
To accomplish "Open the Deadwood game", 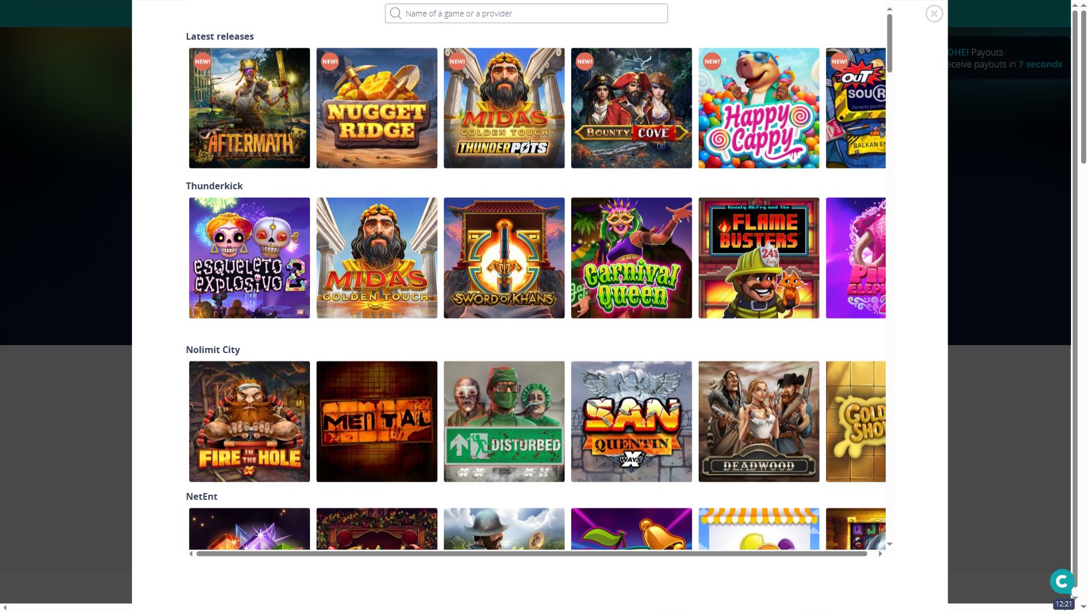I will 759,422.
